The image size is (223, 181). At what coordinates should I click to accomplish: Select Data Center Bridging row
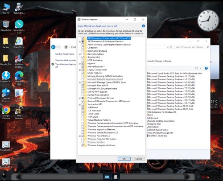(97, 51)
